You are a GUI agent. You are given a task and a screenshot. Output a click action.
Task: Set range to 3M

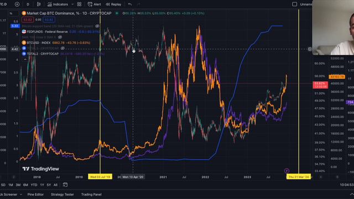(x=18, y=185)
